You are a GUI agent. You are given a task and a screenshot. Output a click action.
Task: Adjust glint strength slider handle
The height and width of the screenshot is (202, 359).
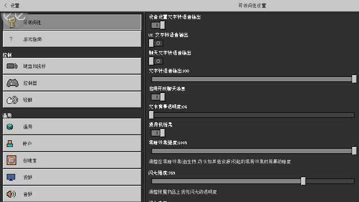tap(303, 181)
